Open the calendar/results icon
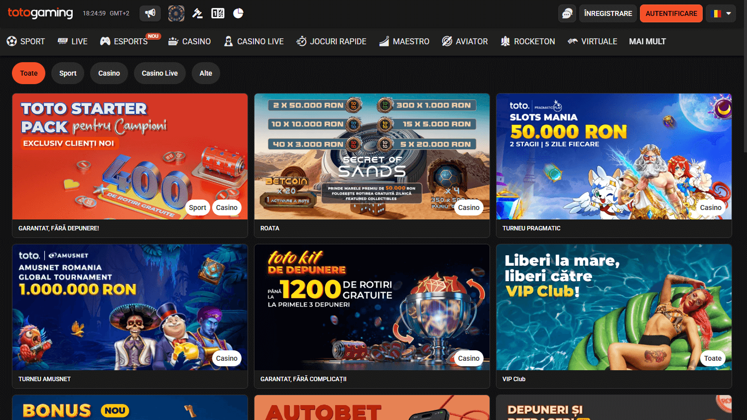 click(x=217, y=13)
